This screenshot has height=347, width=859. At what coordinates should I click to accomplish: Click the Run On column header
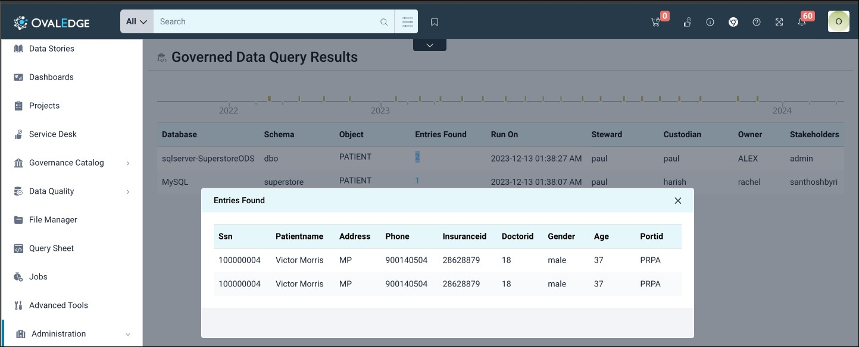coord(504,134)
